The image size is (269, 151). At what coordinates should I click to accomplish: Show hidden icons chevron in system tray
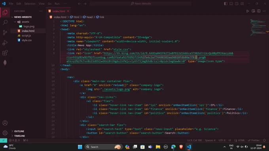pos(224,147)
